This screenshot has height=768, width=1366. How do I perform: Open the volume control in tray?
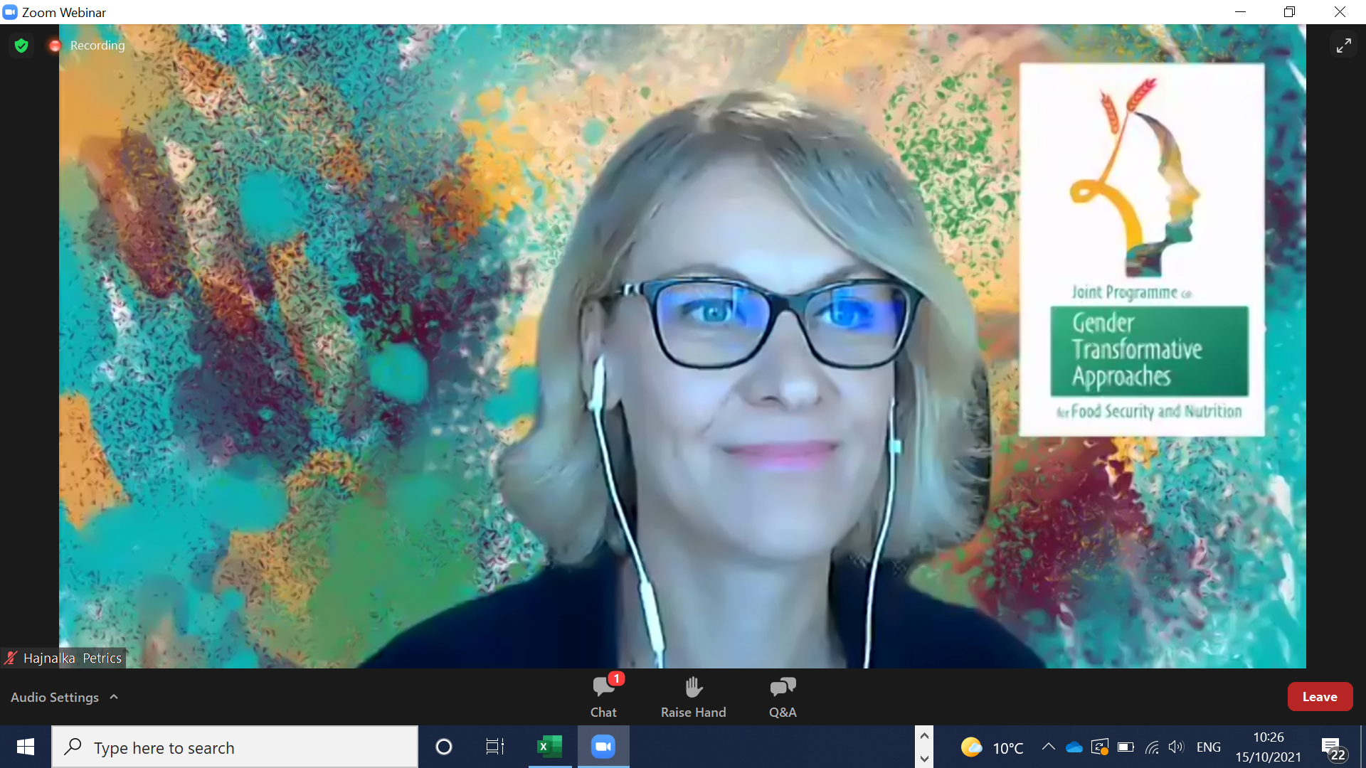(x=1175, y=747)
